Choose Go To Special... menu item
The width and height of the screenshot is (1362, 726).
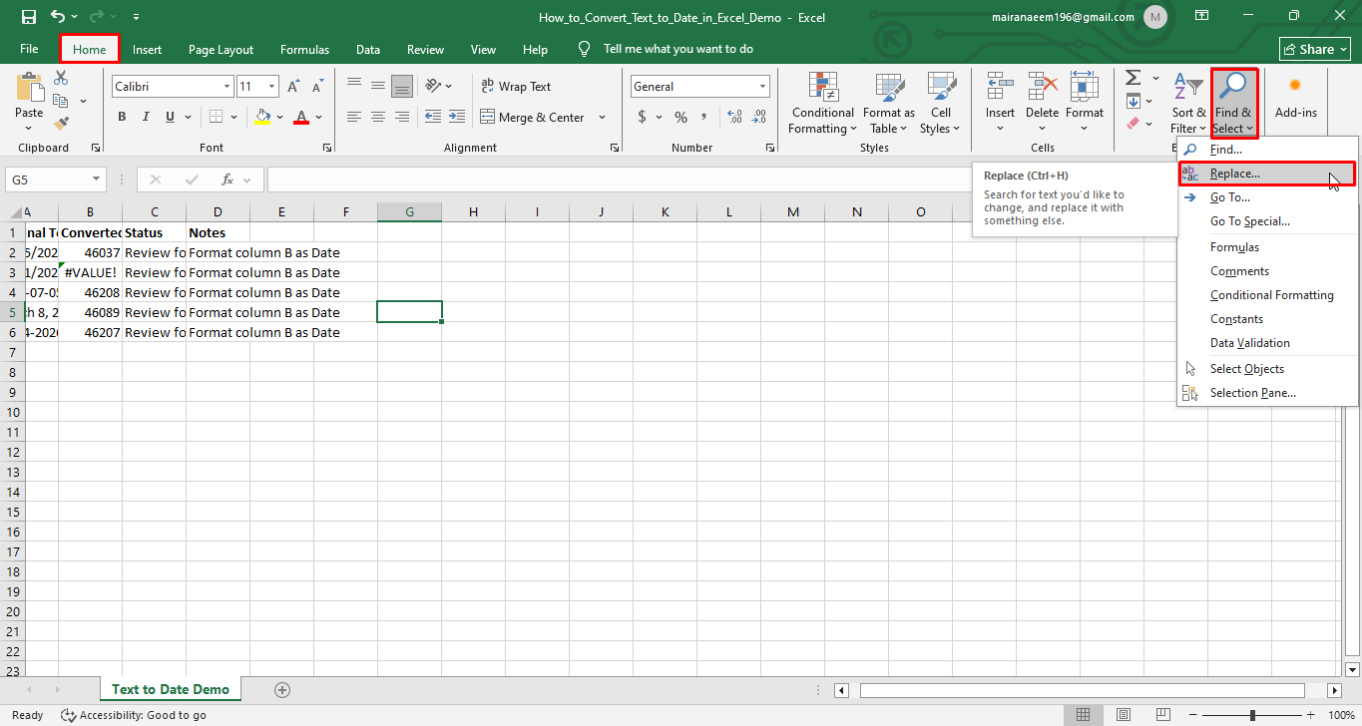(1267, 221)
